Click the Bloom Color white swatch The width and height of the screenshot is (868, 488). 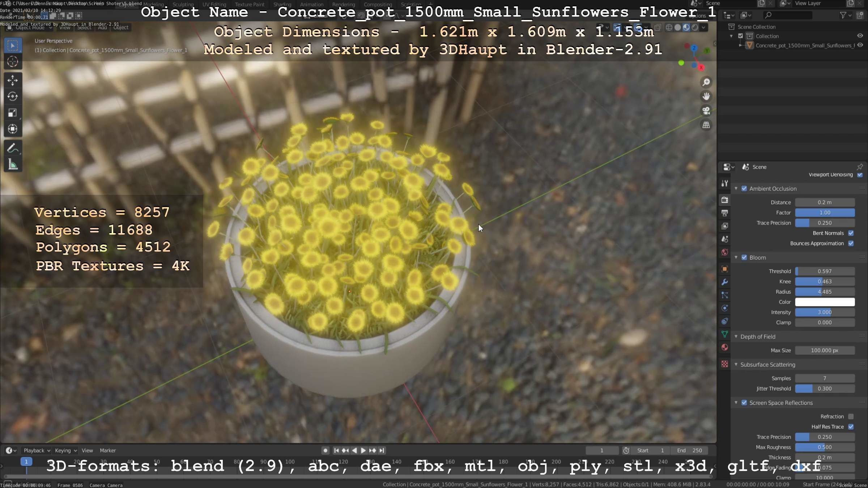825,302
